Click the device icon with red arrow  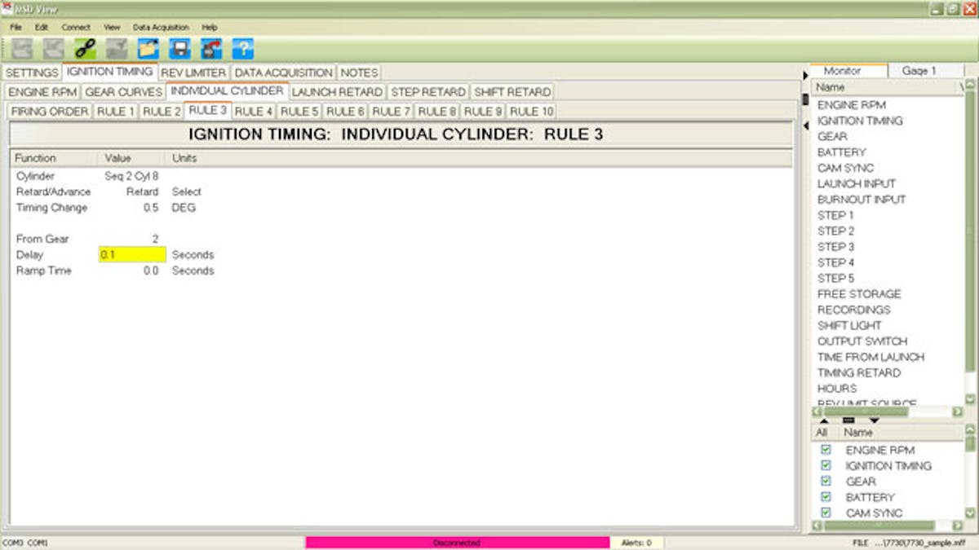[x=211, y=49]
